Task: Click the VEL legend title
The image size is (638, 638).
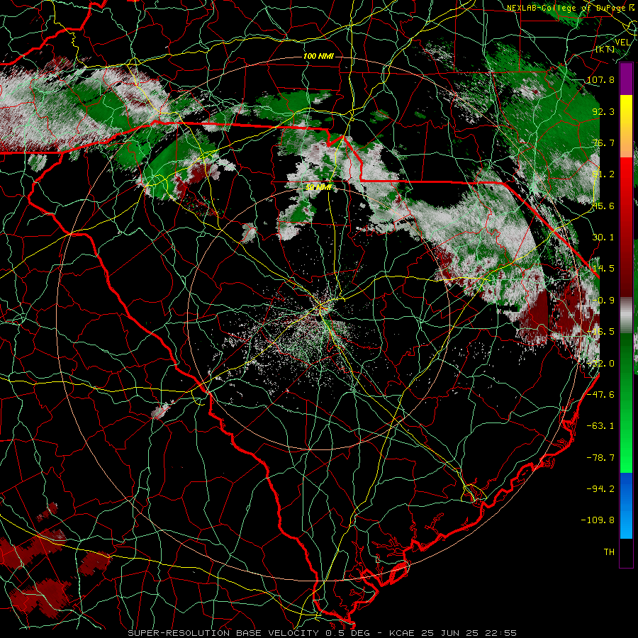Action: pyautogui.click(x=622, y=43)
